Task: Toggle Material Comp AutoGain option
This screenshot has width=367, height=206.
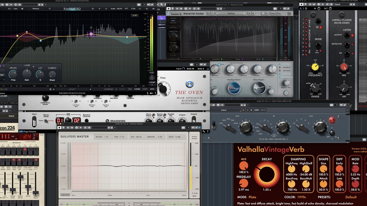Action: pos(285,64)
